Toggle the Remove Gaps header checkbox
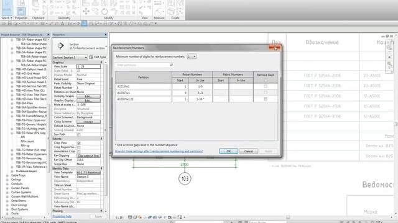 click(266, 81)
